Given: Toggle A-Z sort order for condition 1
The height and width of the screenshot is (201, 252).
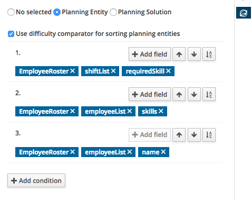Looking at the screenshot, I should tap(209, 54).
